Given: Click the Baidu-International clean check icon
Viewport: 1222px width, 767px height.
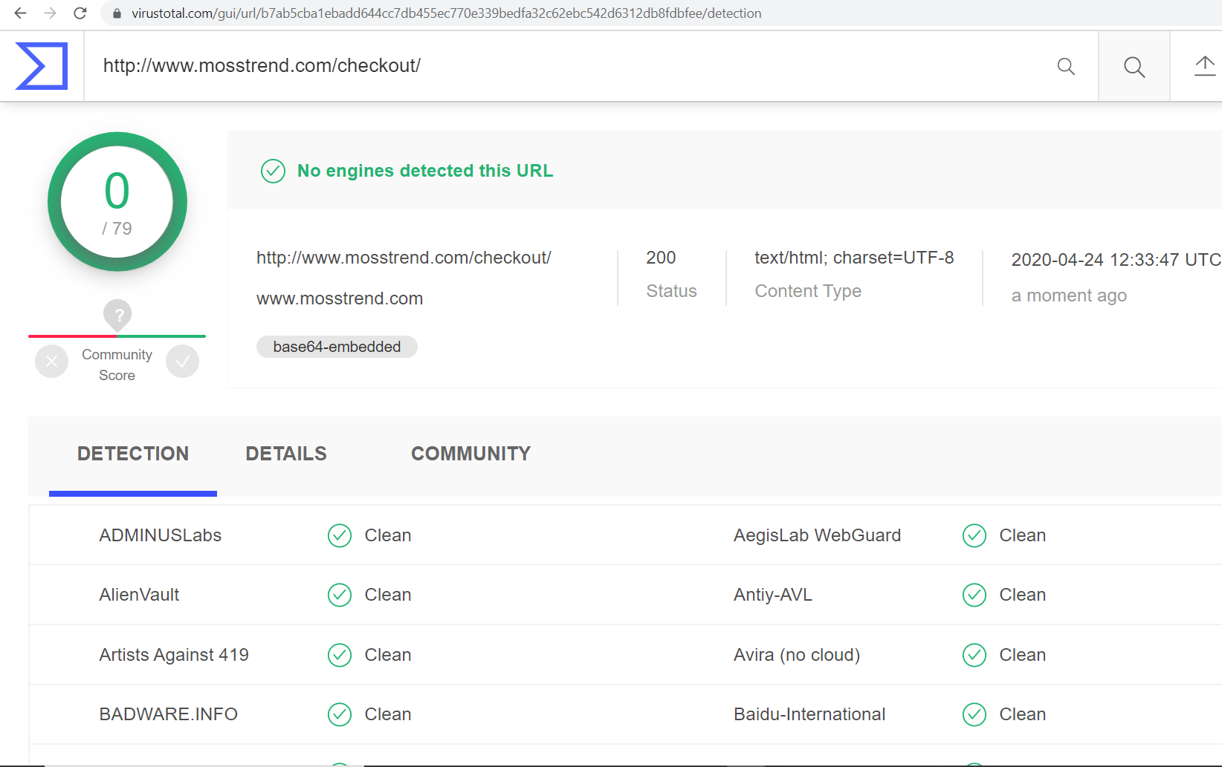Looking at the screenshot, I should tap(974, 714).
